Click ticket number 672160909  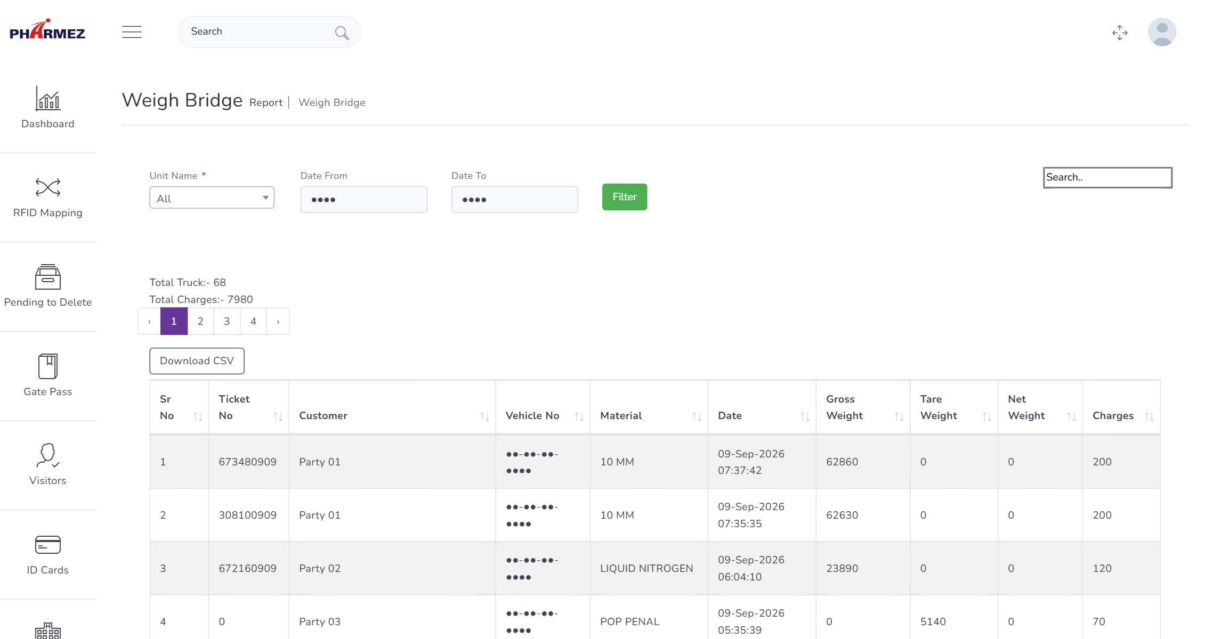coord(248,569)
